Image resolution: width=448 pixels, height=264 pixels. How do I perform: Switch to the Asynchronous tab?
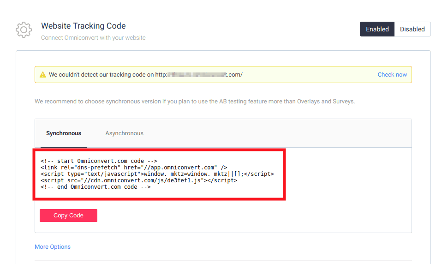[124, 133]
